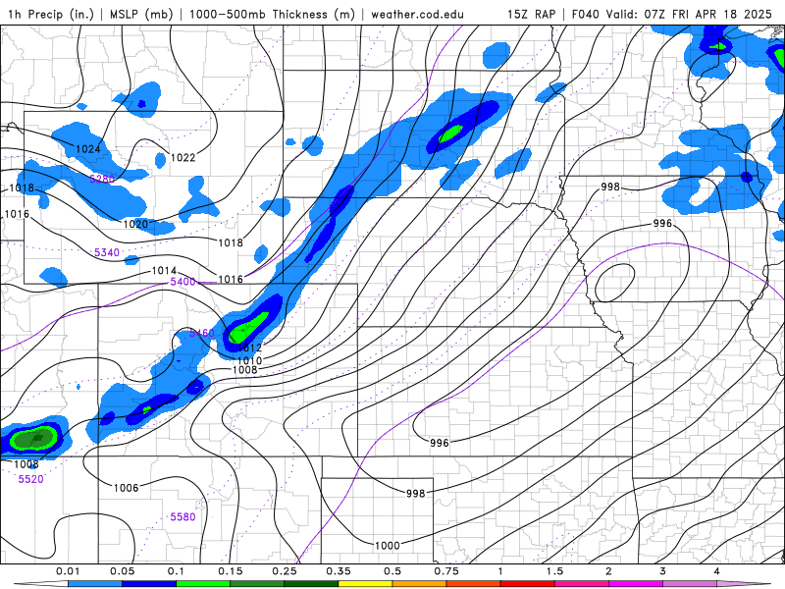Click the light blue 0.01–0.05 colorbar segment
This screenshot has width=785, height=589.
tap(95, 584)
